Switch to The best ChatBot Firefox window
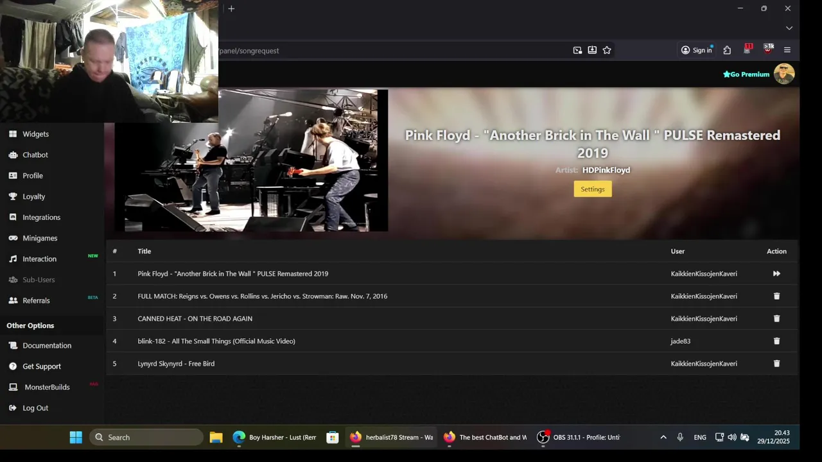 [485, 438]
